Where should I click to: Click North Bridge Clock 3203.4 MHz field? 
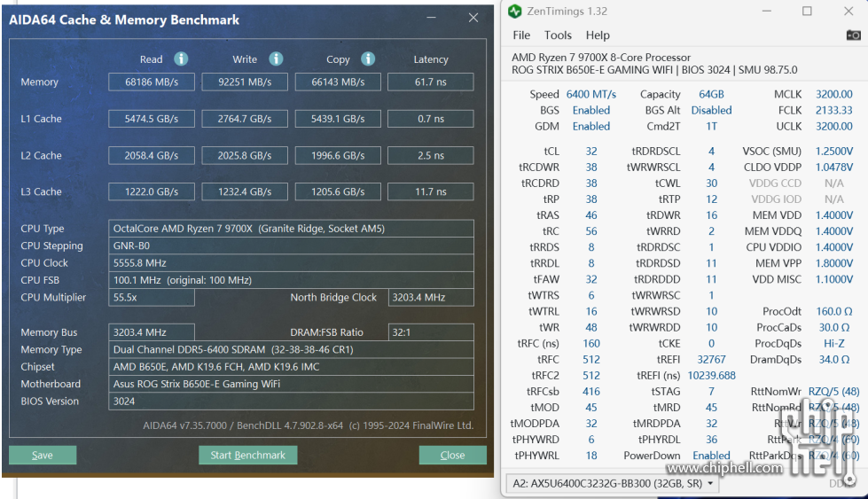coord(431,297)
